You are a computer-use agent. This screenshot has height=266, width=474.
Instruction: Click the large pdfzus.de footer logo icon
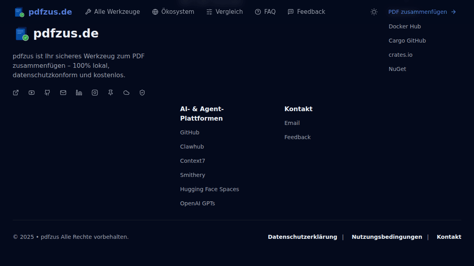pyautogui.click(x=22, y=34)
